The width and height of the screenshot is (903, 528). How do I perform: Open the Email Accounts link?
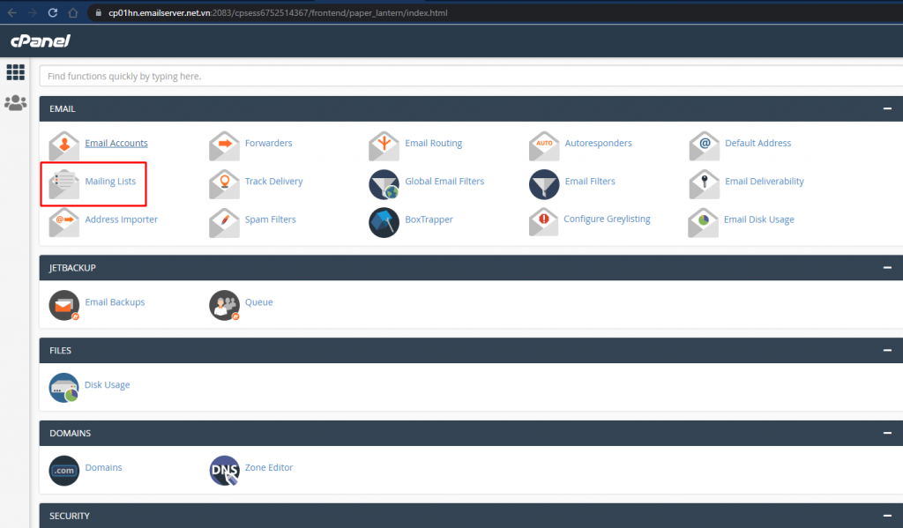pos(116,142)
